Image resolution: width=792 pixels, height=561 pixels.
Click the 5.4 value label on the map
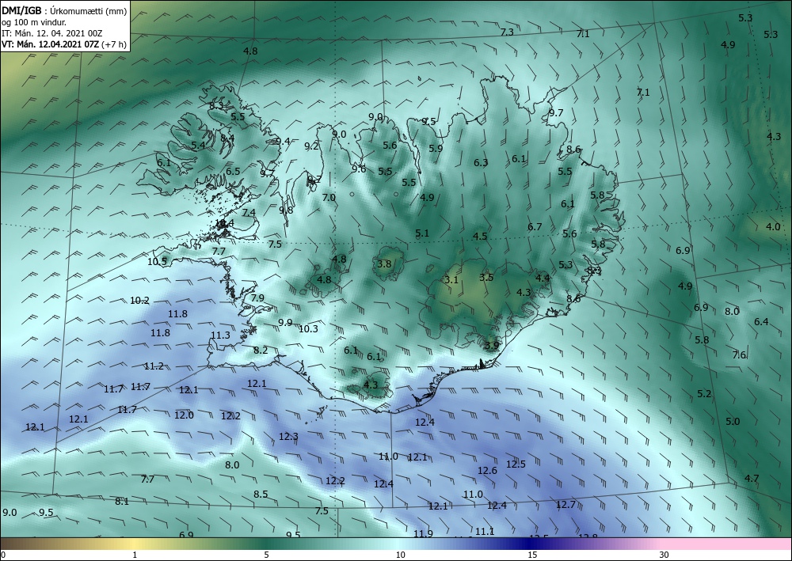(198, 146)
